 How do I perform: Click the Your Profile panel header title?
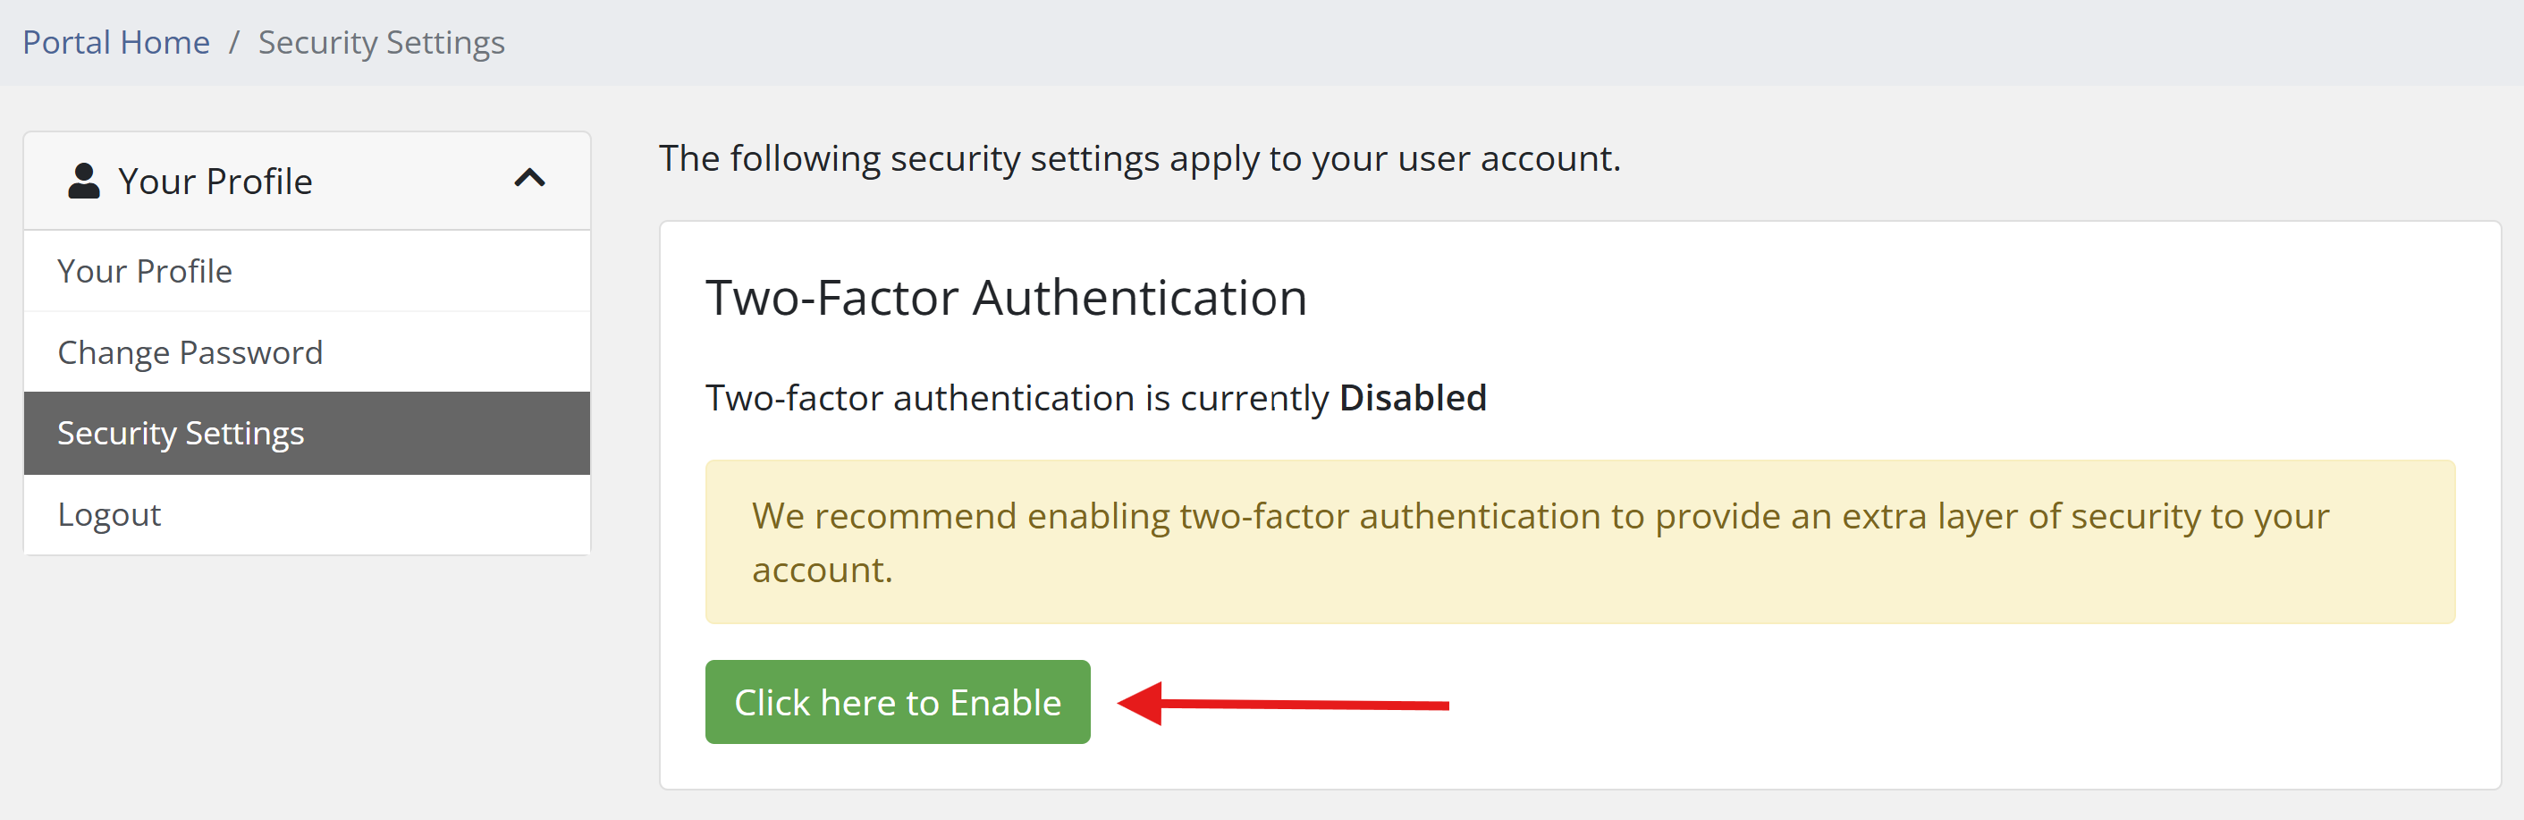point(215,182)
